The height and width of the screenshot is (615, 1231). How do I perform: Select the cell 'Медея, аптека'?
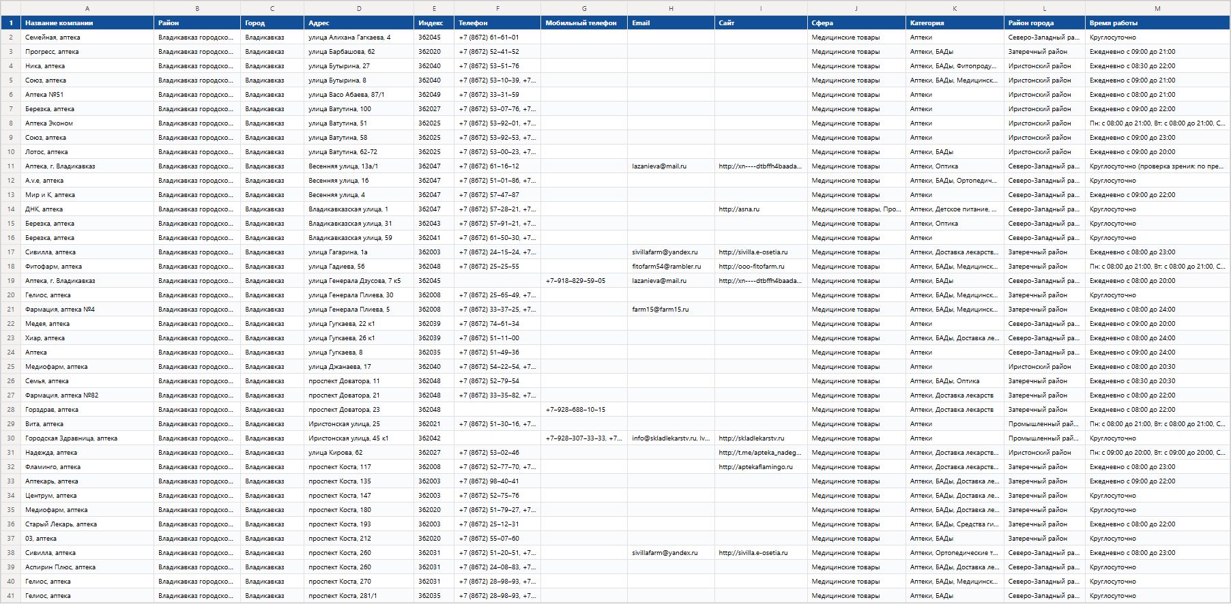pyautogui.click(x=87, y=324)
